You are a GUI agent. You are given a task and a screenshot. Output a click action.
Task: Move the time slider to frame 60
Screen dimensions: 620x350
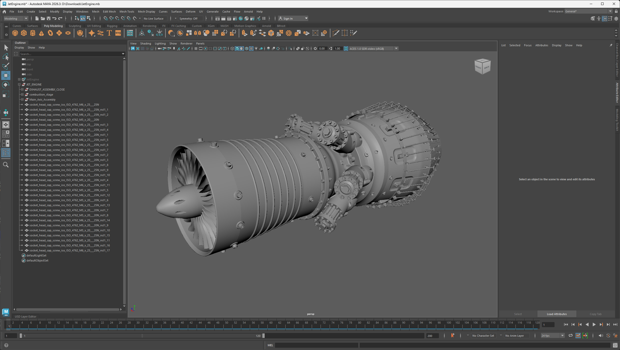coord(271,326)
